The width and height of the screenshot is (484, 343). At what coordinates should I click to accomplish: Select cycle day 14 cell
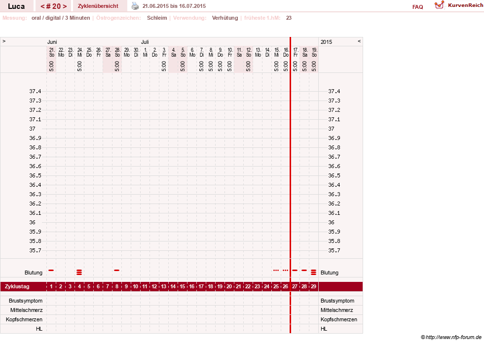coord(173,286)
